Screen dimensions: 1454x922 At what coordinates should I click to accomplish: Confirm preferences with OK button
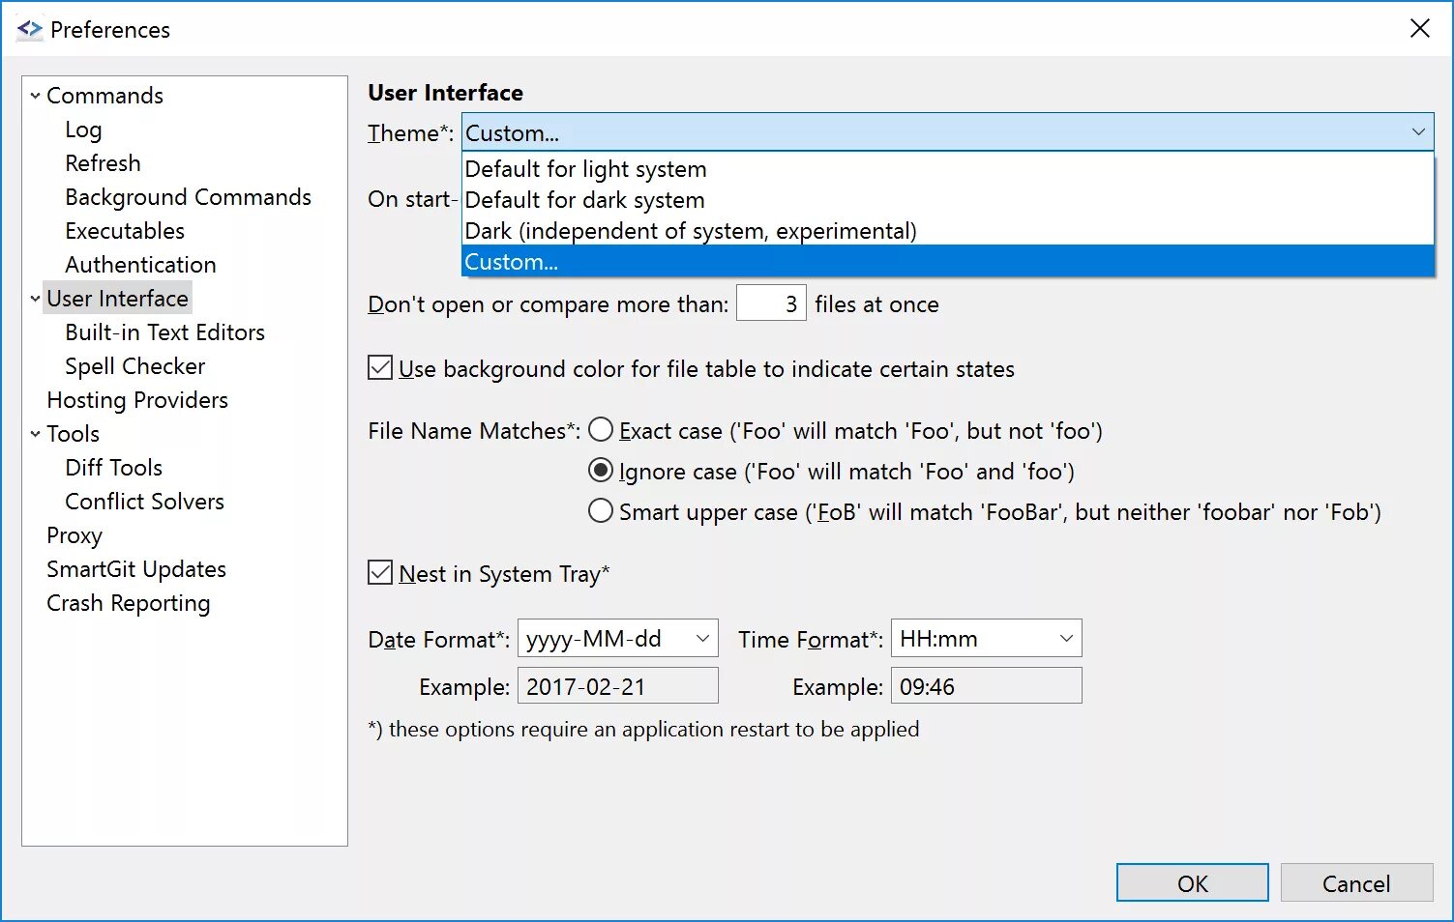pyautogui.click(x=1192, y=883)
